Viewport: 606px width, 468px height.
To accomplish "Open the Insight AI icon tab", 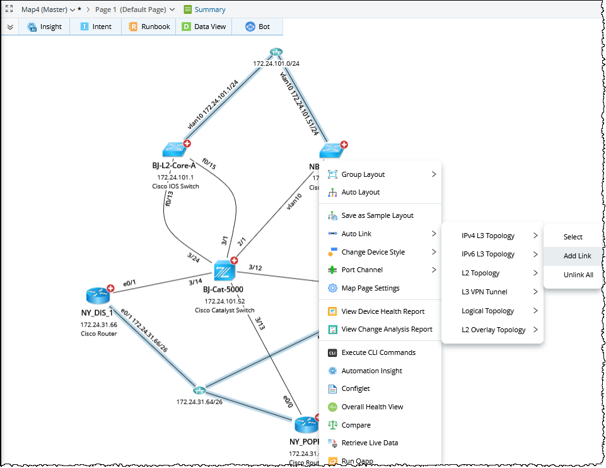I will point(32,27).
